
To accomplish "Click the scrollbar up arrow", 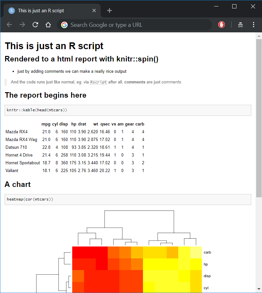I will tap(259, 36).
